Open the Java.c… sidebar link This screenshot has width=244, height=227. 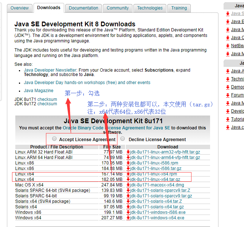[x=237, y=127]
